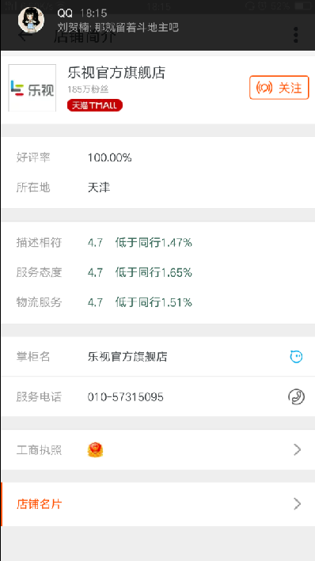The image size is (315, 561).
Task: Open the 店铺名片 entry
Action: click(x=157, y=504)
